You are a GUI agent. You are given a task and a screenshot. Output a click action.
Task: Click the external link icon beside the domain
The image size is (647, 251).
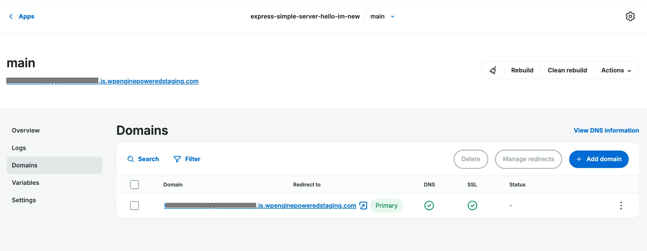(363, 206)
